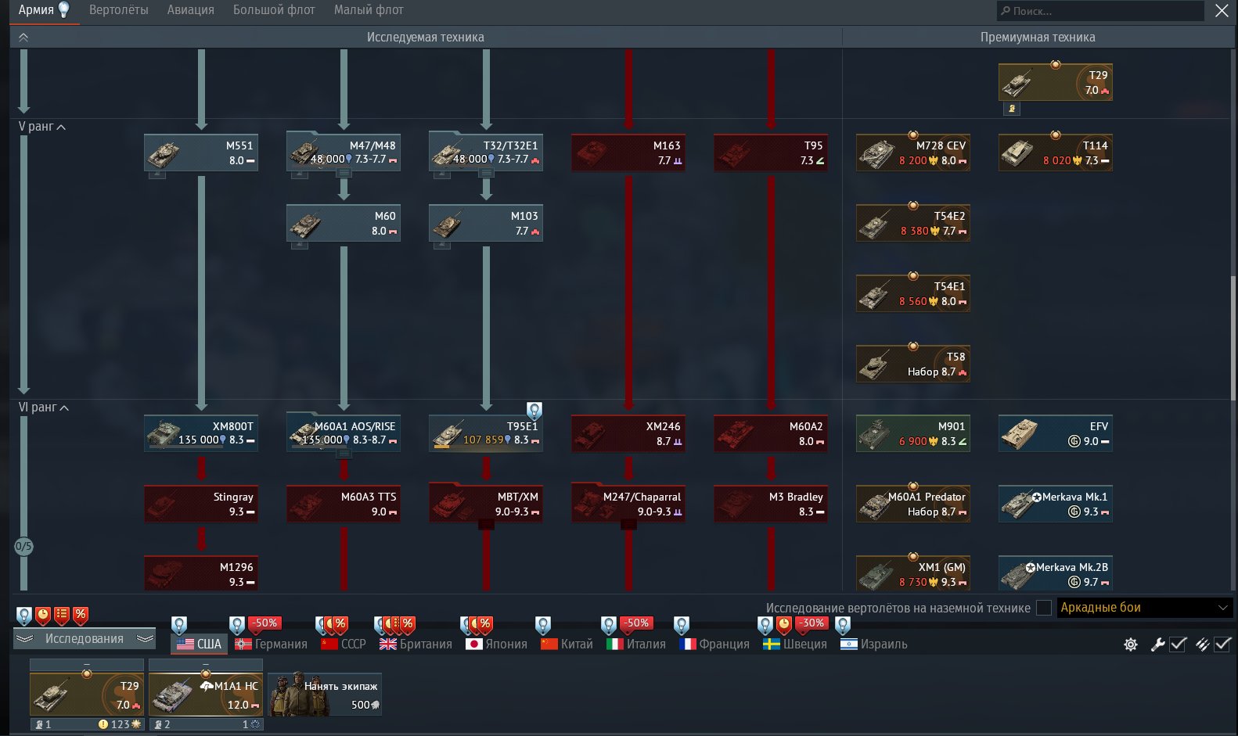Screen dimensions: 1238x736
Task: Open the gear settings icon near country tabs
Action: [x=1131, y=644]
